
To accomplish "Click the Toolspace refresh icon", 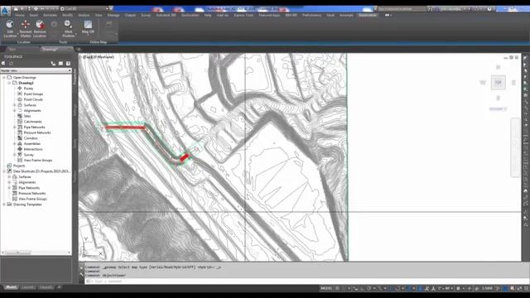I will tap(11, 63).
